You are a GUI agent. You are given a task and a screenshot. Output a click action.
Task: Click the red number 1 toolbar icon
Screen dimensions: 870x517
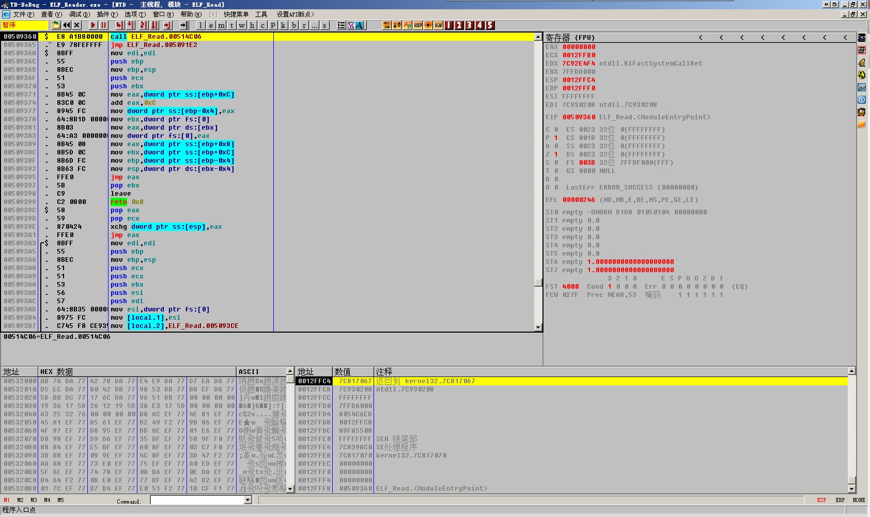(x=449, y=25)
